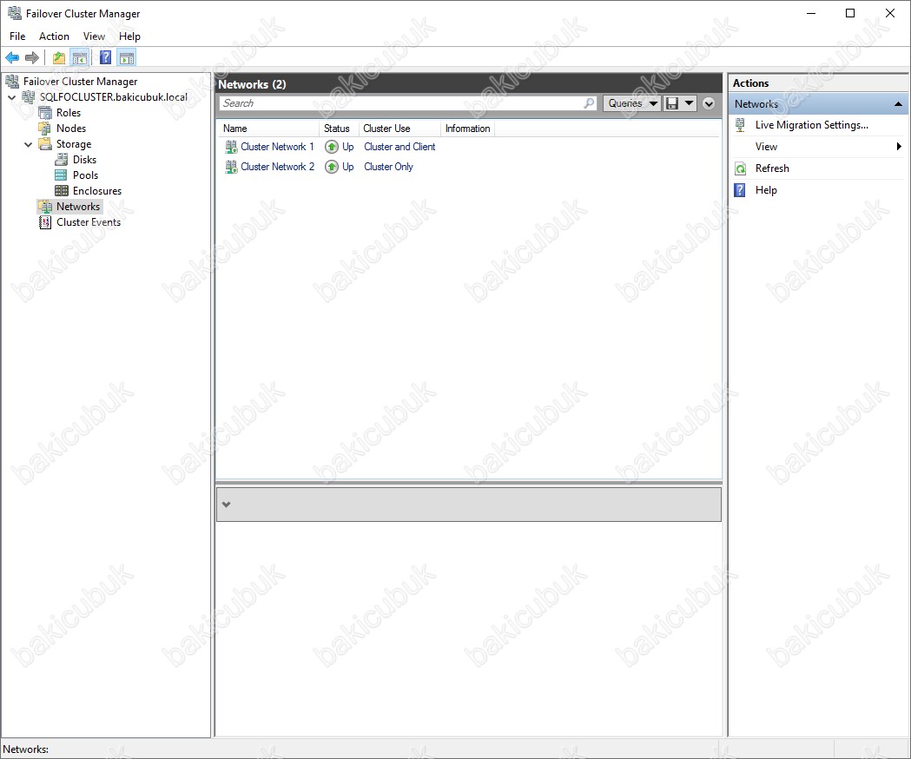This screenshot has height=759, width=911.
Task: Click the Cluster Network 1 row icon
Action: click(231, 147)
